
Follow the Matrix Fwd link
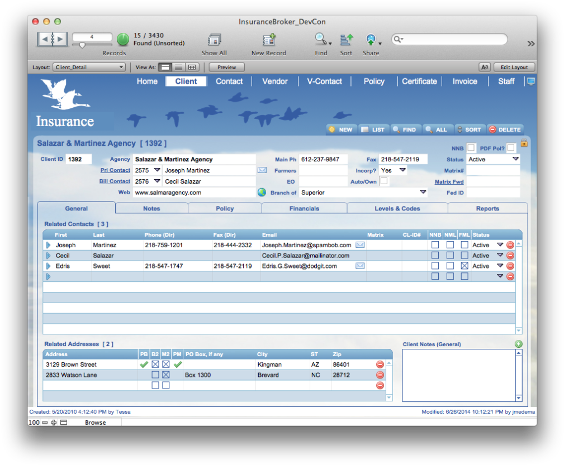(x=449, y=182)
